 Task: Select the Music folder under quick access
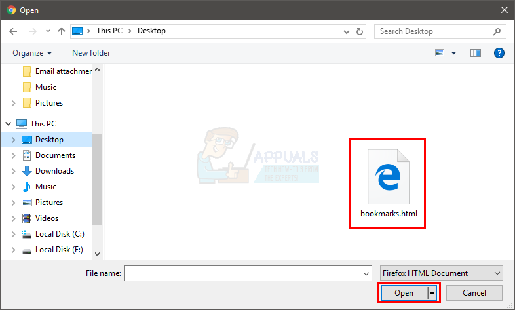coord(40,87)
